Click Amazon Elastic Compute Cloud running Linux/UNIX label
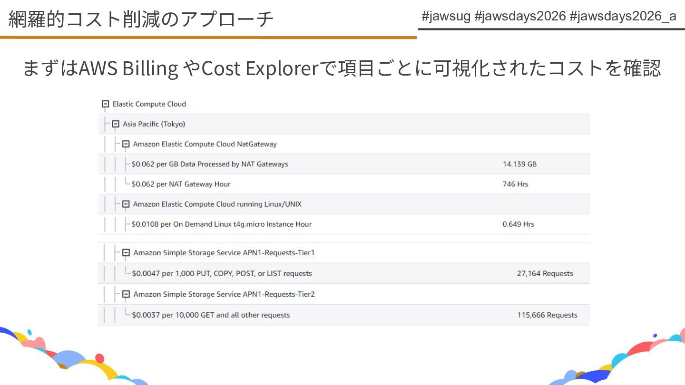 (217, 204)
